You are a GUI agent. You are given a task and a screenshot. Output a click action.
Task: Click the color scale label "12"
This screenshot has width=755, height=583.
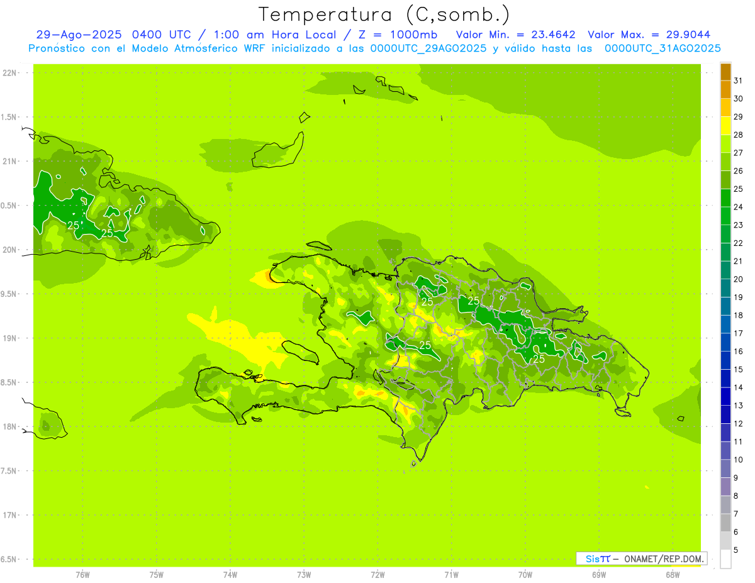pyautogui.click(x=738, y=423)
